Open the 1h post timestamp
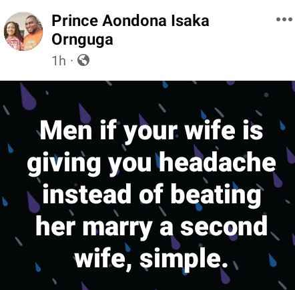Image resolution: width=295 pixels, height=290 pixels. click(x=59, y=61)
